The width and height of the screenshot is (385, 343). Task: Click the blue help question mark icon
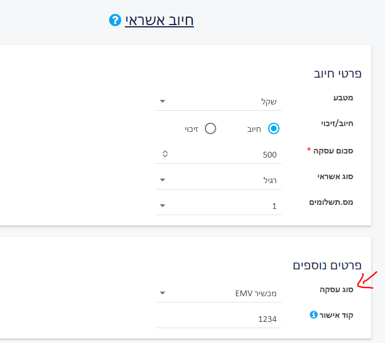pyautogui.click(x=115, y=20)
